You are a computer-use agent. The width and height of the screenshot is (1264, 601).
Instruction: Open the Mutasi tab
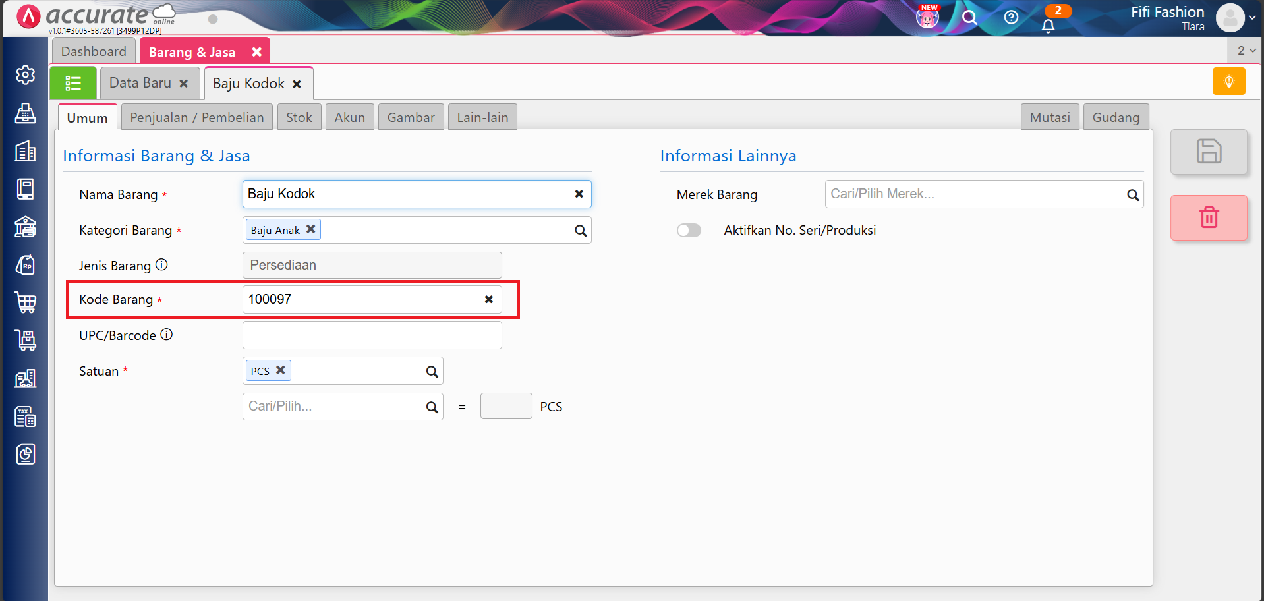pyautogui.click(x=1049, y=117)
